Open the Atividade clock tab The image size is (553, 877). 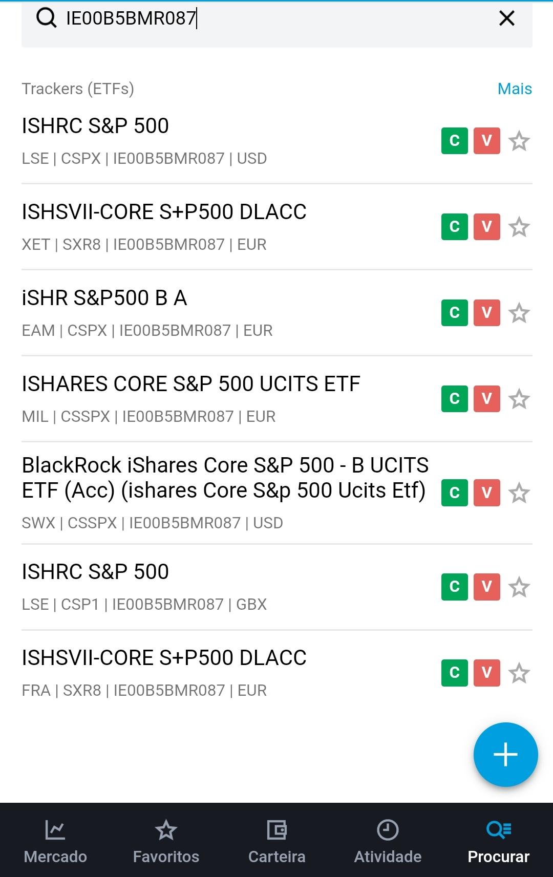388,841
